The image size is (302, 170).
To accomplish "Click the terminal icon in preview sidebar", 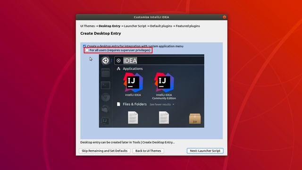I will (105, 85).
